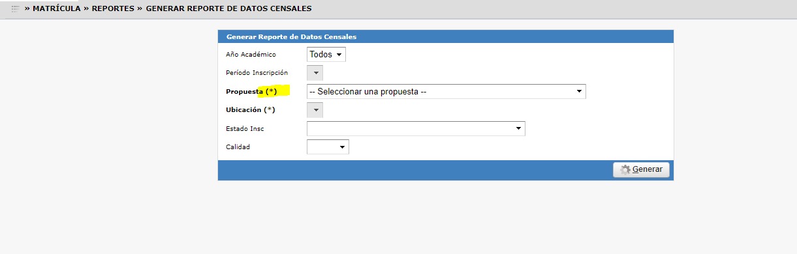Open REPORTES in the breadcrumb
This screenshot has height=254, width=797.
pyautogui.click(x=113, y=8)
